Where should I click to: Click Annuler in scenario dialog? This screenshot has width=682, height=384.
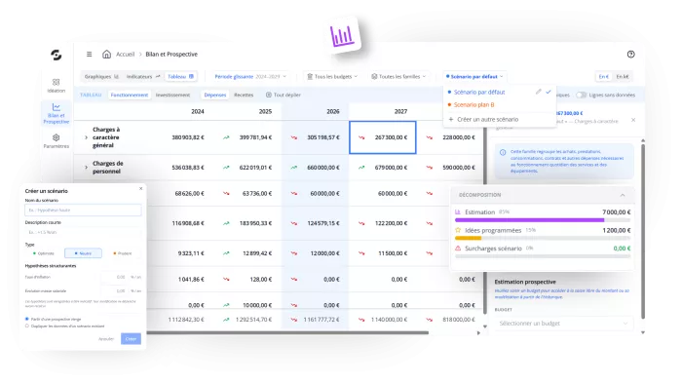click(106, 339)
